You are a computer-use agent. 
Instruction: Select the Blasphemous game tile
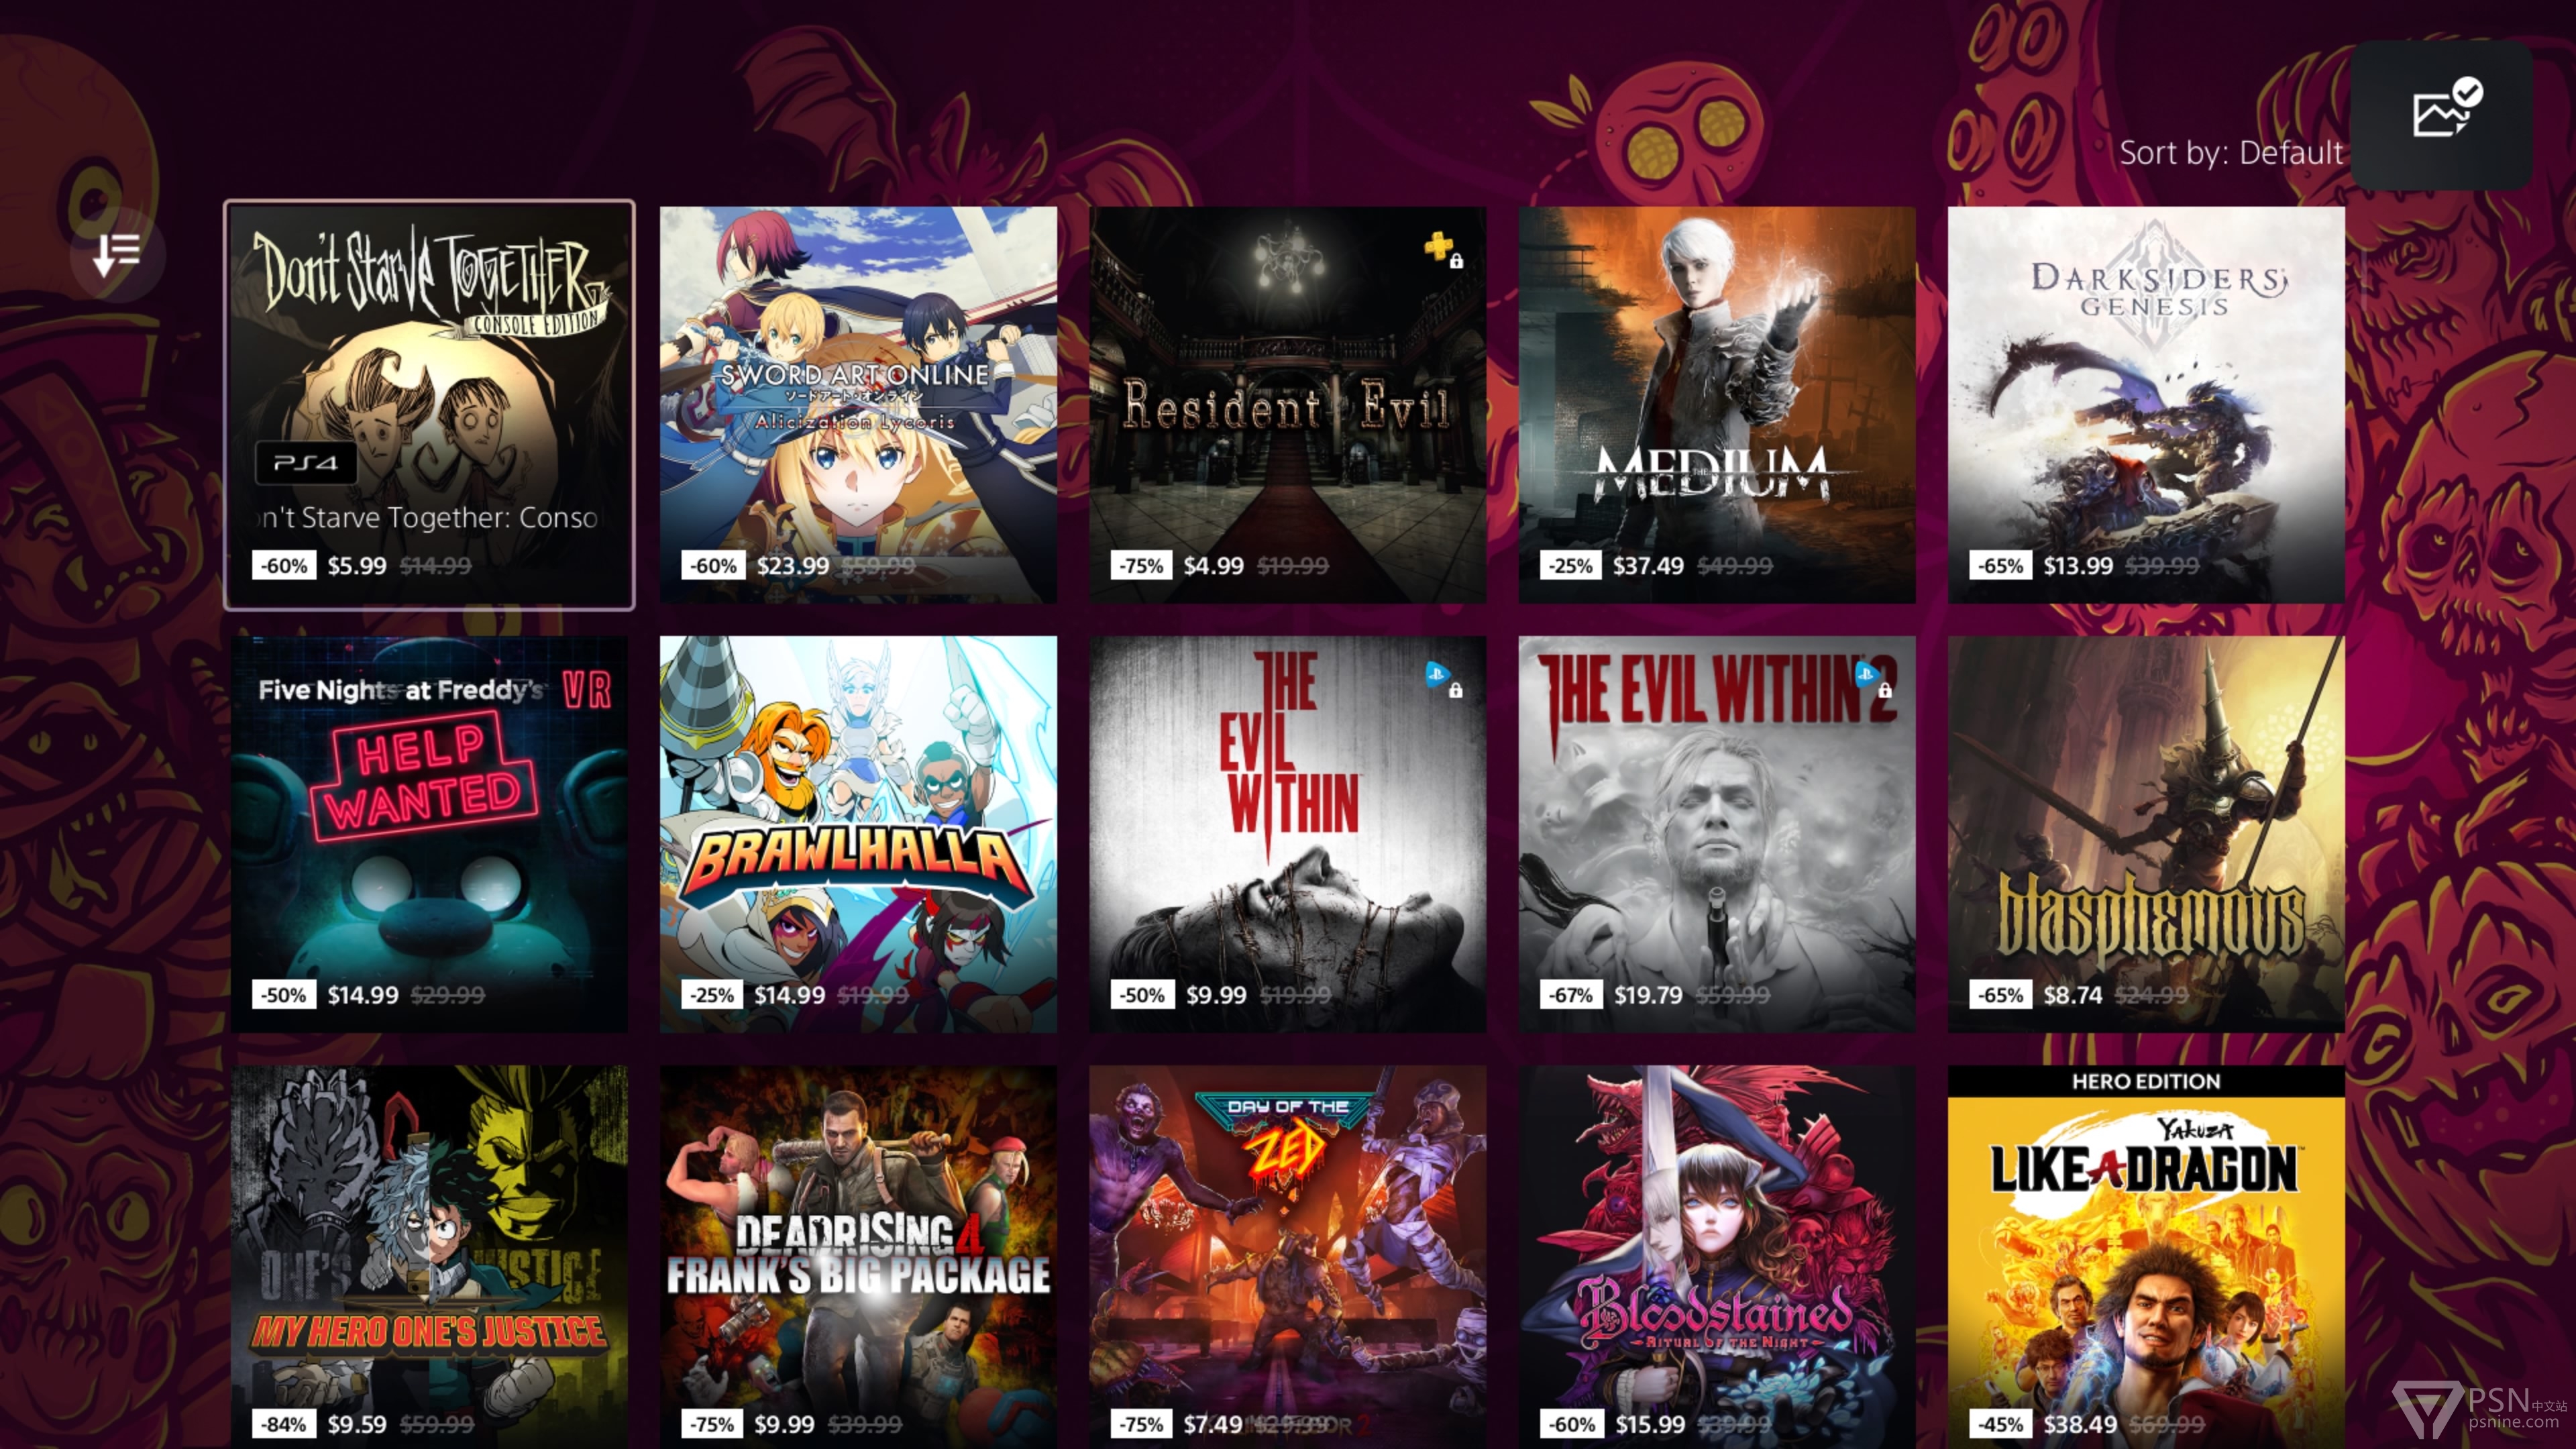(2146, 834)
